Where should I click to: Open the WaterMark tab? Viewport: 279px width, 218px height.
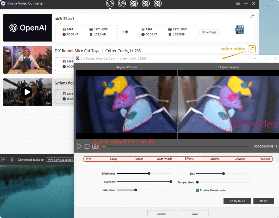coord(164,159)
